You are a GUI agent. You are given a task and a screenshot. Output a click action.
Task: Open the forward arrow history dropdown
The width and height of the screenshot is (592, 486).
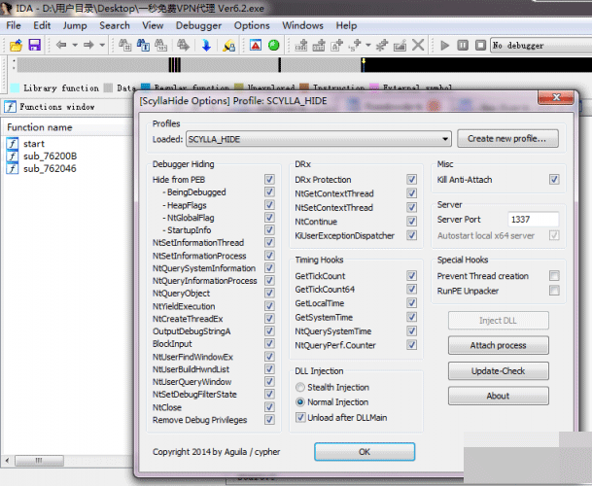102,46
